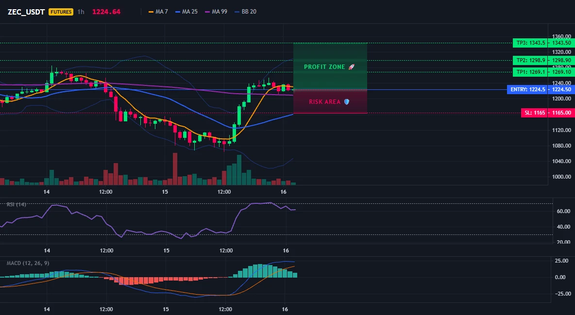Click the 1080.00 price axis label

[x=561, y=146]
